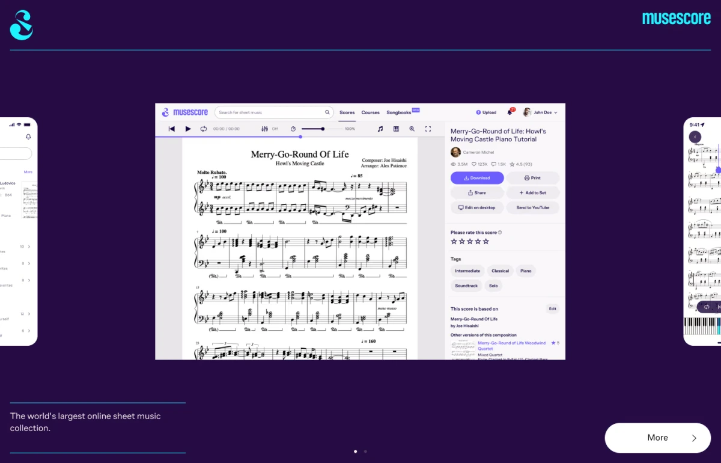
Task: Click the MuseScore clef logo at top left
Action: (22, 25)
